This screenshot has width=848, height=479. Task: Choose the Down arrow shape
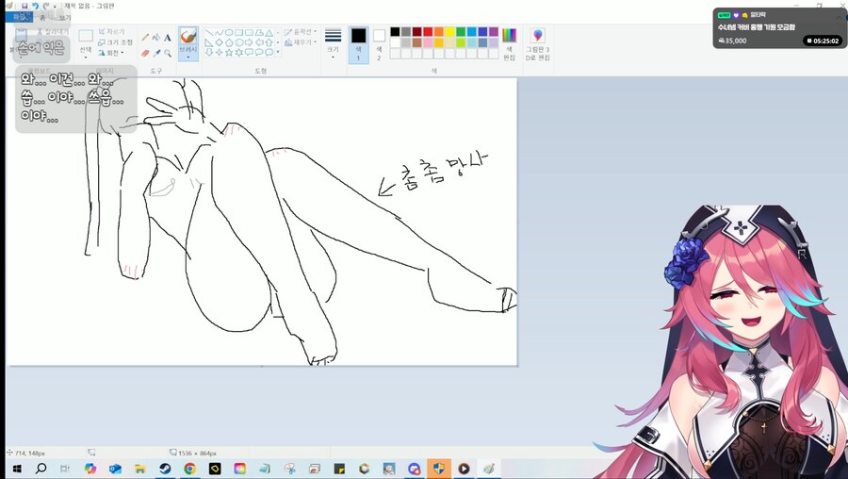point(209,53)
